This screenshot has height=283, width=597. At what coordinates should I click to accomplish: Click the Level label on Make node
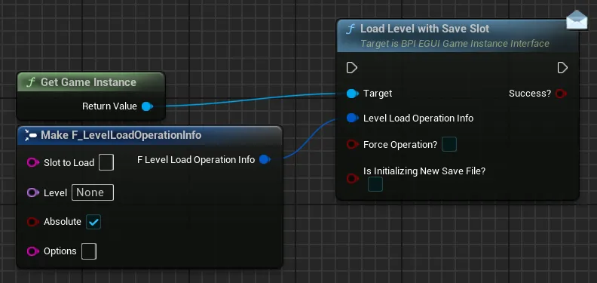(55, 193)
